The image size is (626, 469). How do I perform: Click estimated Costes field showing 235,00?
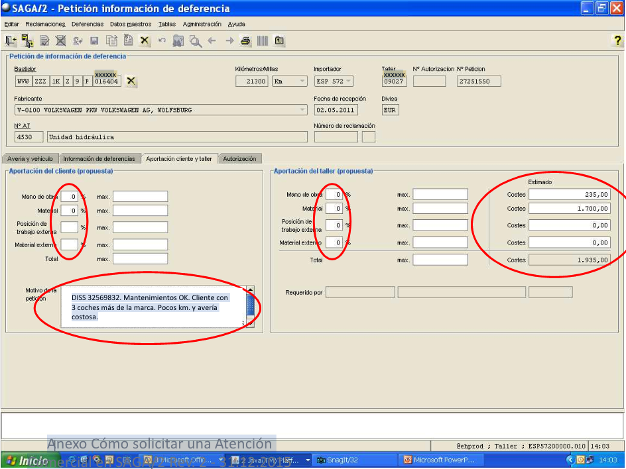(x=570, y=194)
